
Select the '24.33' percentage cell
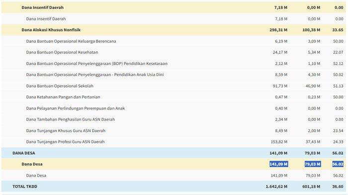(338, 141)
